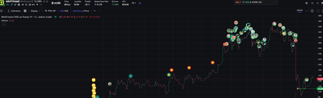Click the 1.513 at $363K MC ticker

[x=252, y=2]
